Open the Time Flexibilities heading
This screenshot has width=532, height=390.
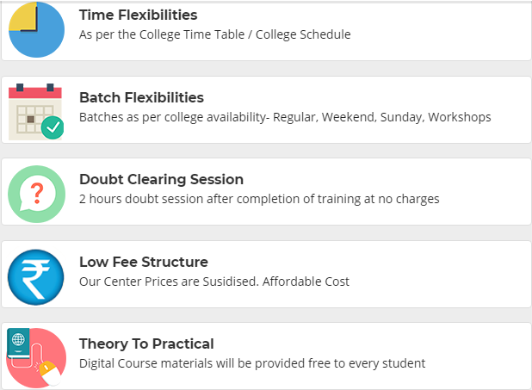(138, 15)
